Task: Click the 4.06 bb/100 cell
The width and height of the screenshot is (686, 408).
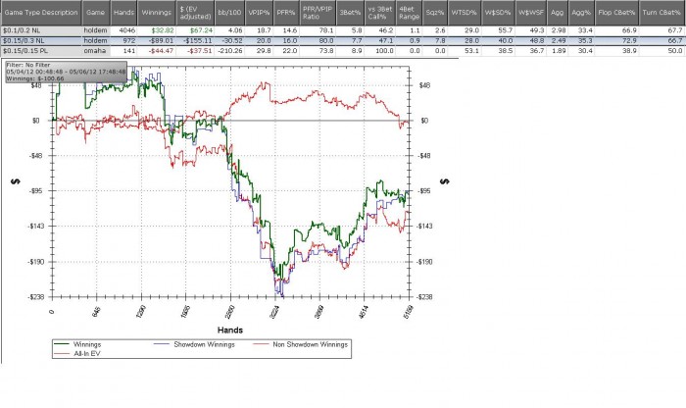Action: (229, 30)
